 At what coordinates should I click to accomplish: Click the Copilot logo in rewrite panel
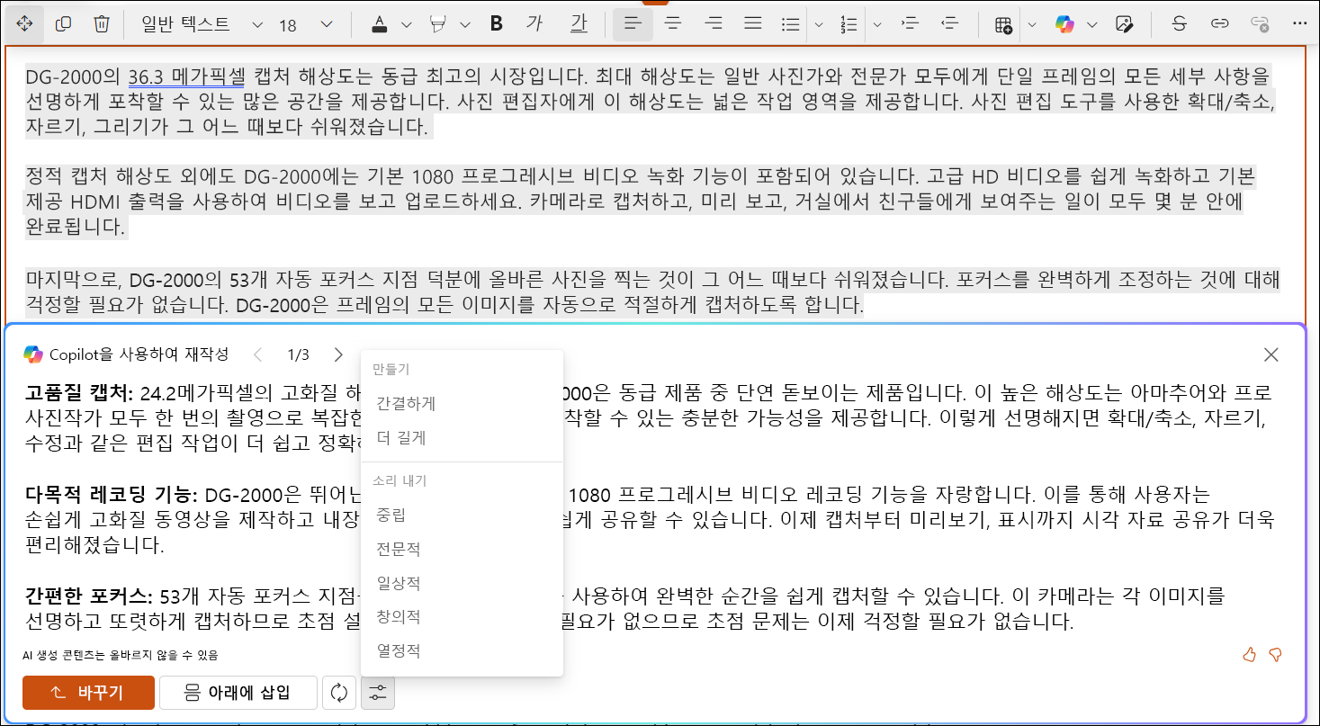[x=33, y=354]
